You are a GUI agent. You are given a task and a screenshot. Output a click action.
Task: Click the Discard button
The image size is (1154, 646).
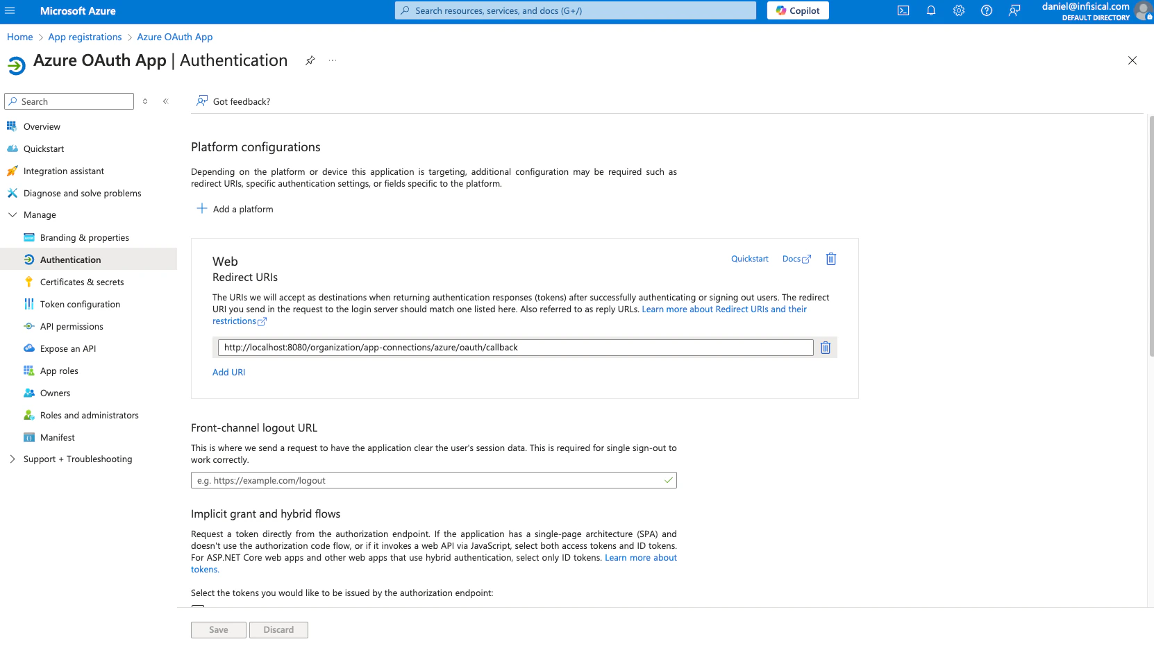click(278, 630)
